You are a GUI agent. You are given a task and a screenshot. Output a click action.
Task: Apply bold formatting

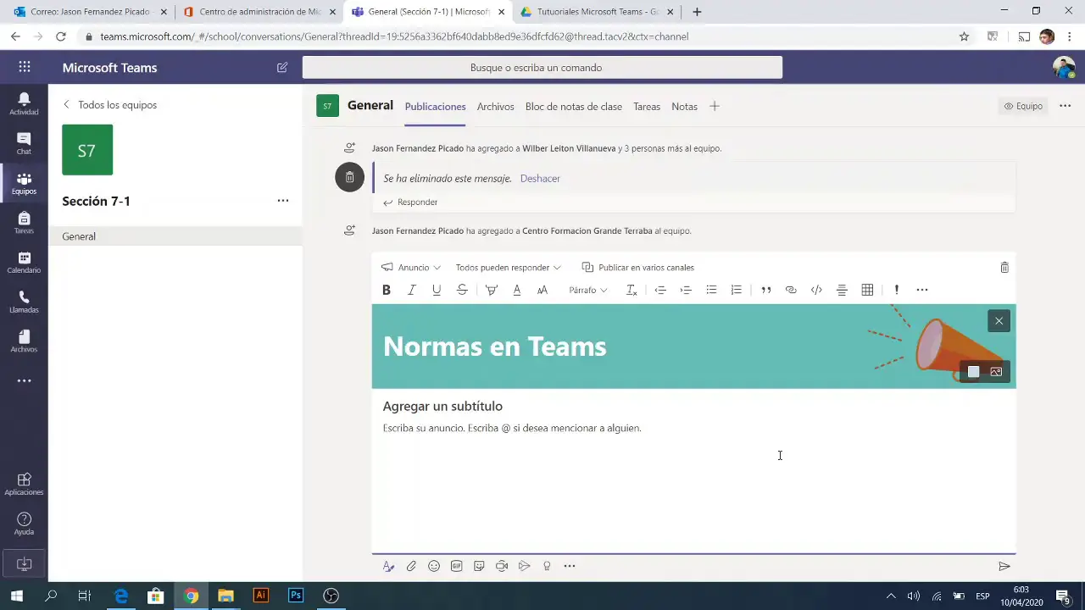(x=387, y=290)
